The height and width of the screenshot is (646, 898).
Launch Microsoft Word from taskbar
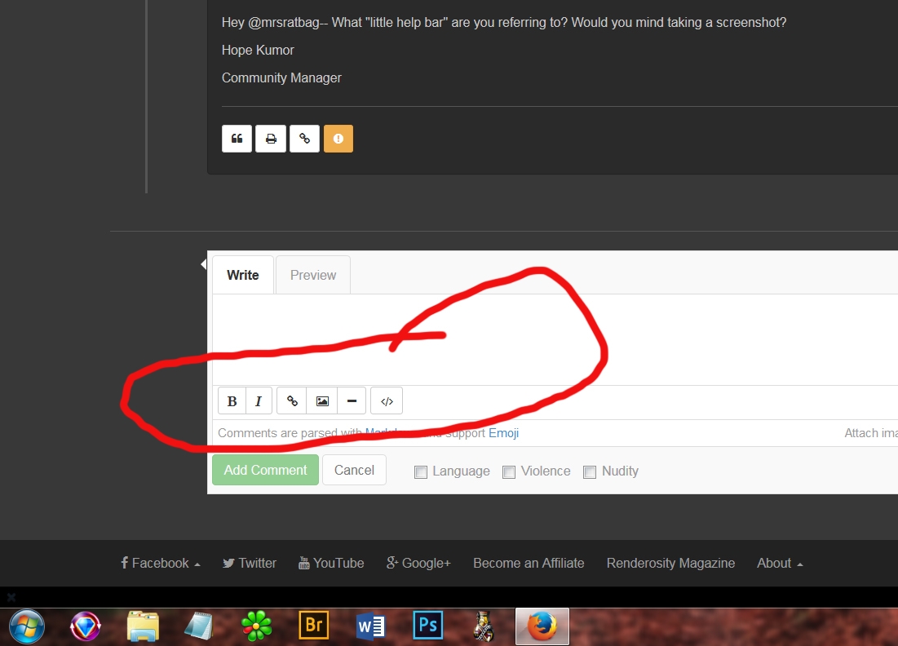point(370,626)
